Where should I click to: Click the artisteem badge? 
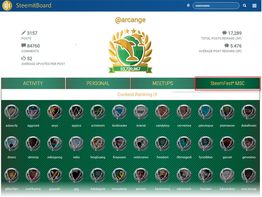[x=98, y=112]
